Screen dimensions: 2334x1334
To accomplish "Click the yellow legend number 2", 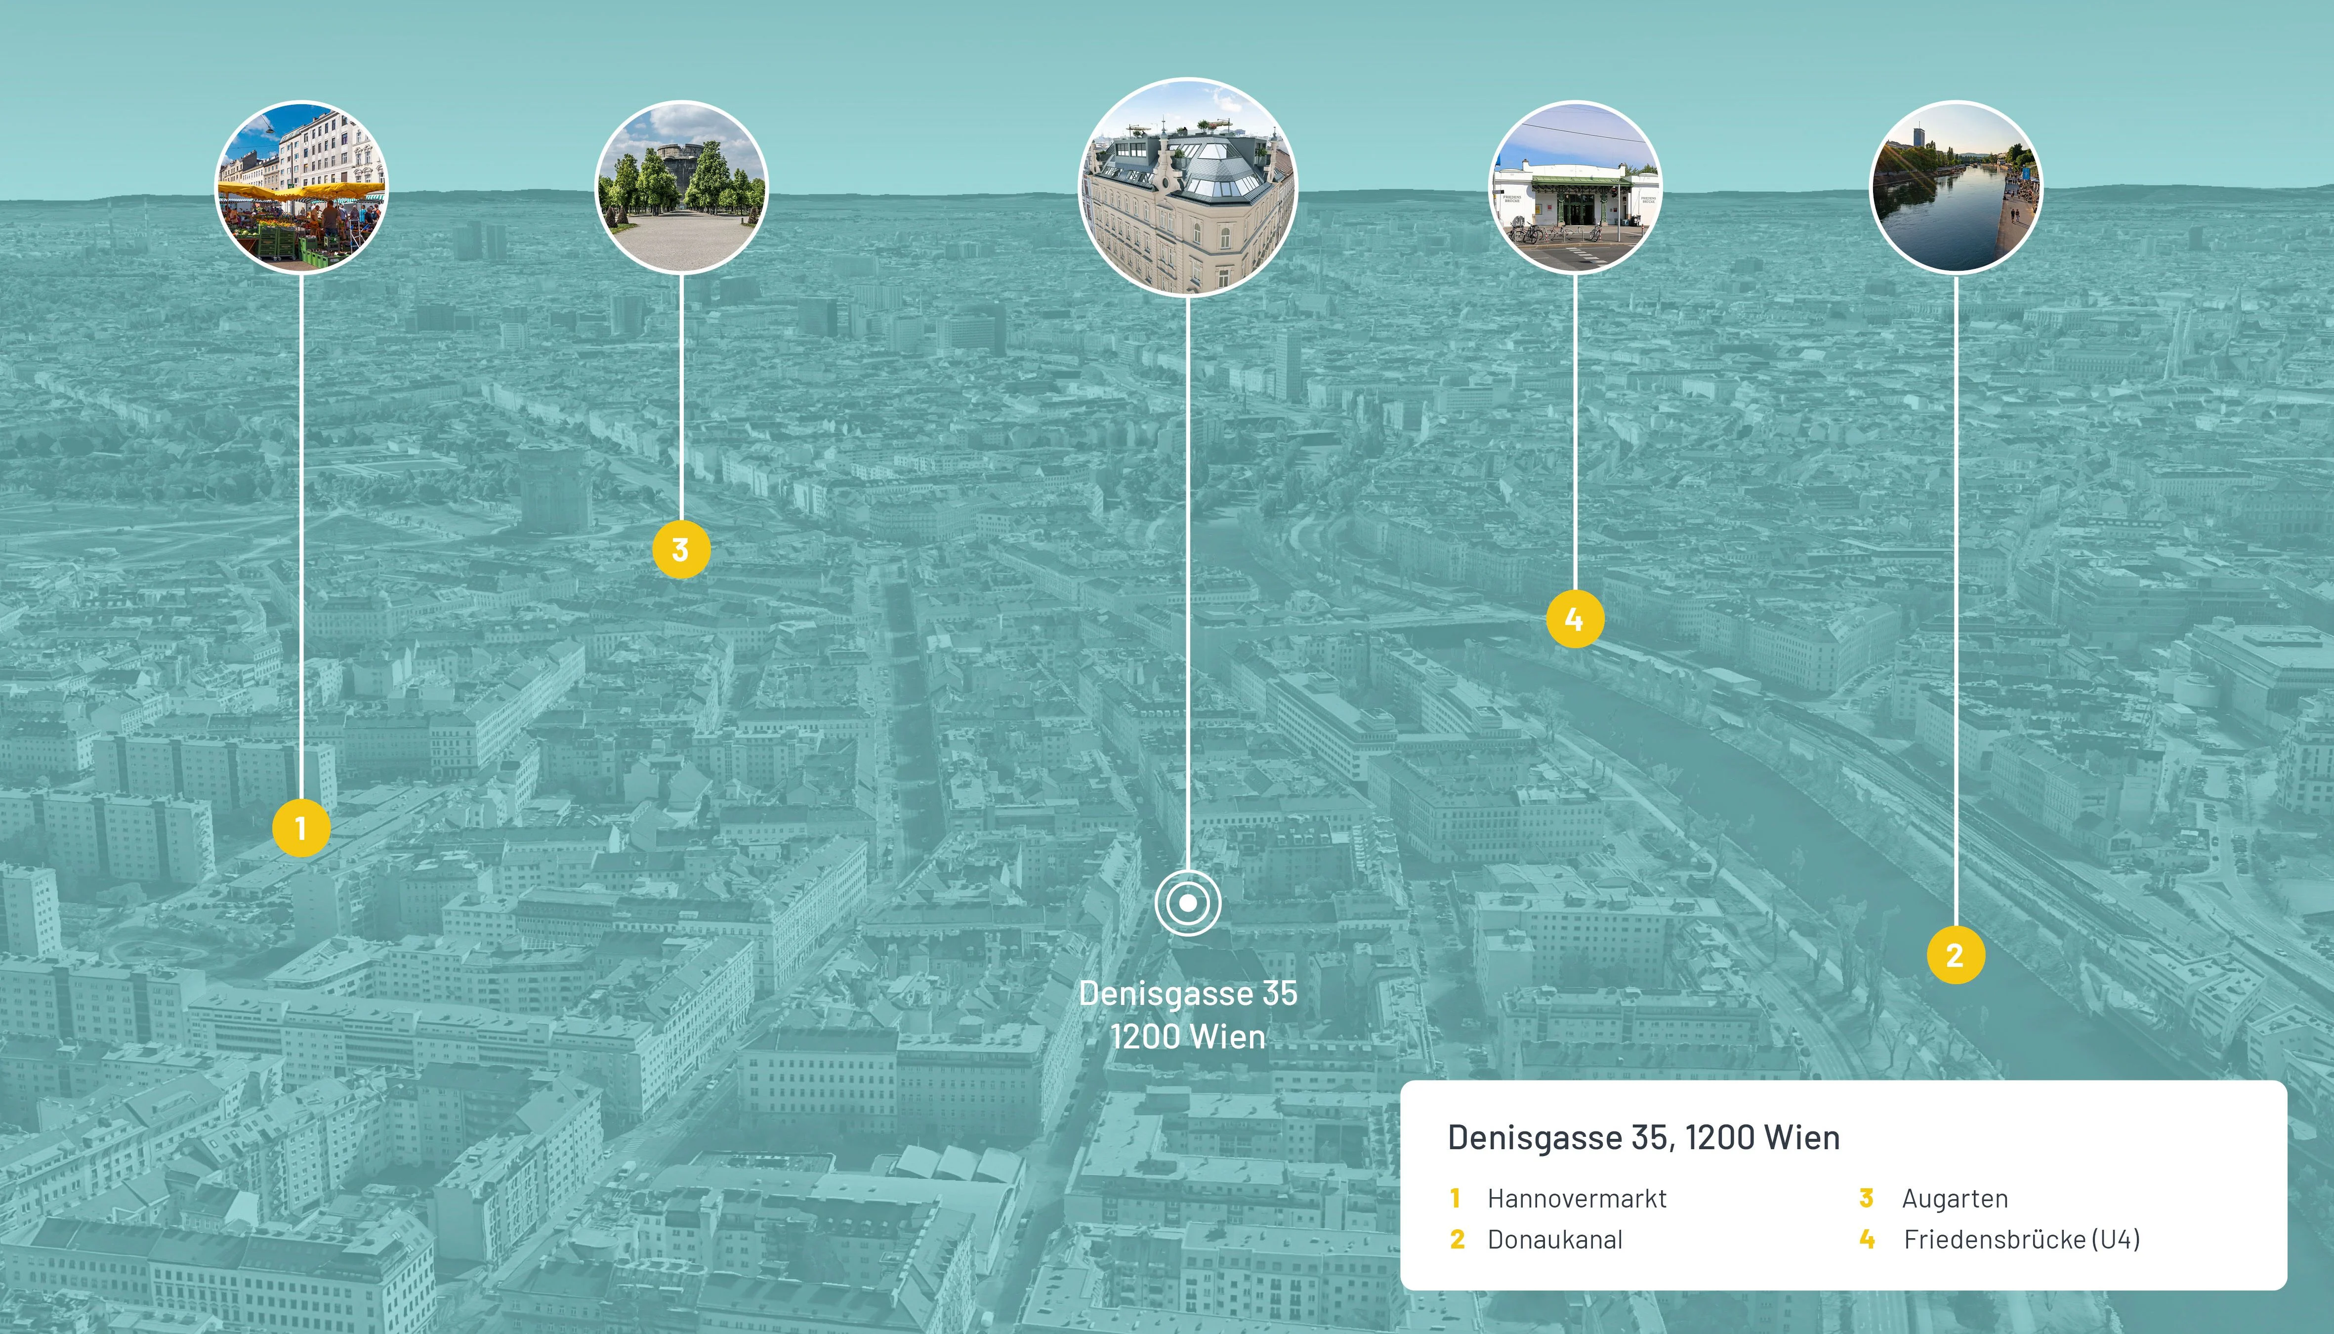I will coord(1457,1240).
